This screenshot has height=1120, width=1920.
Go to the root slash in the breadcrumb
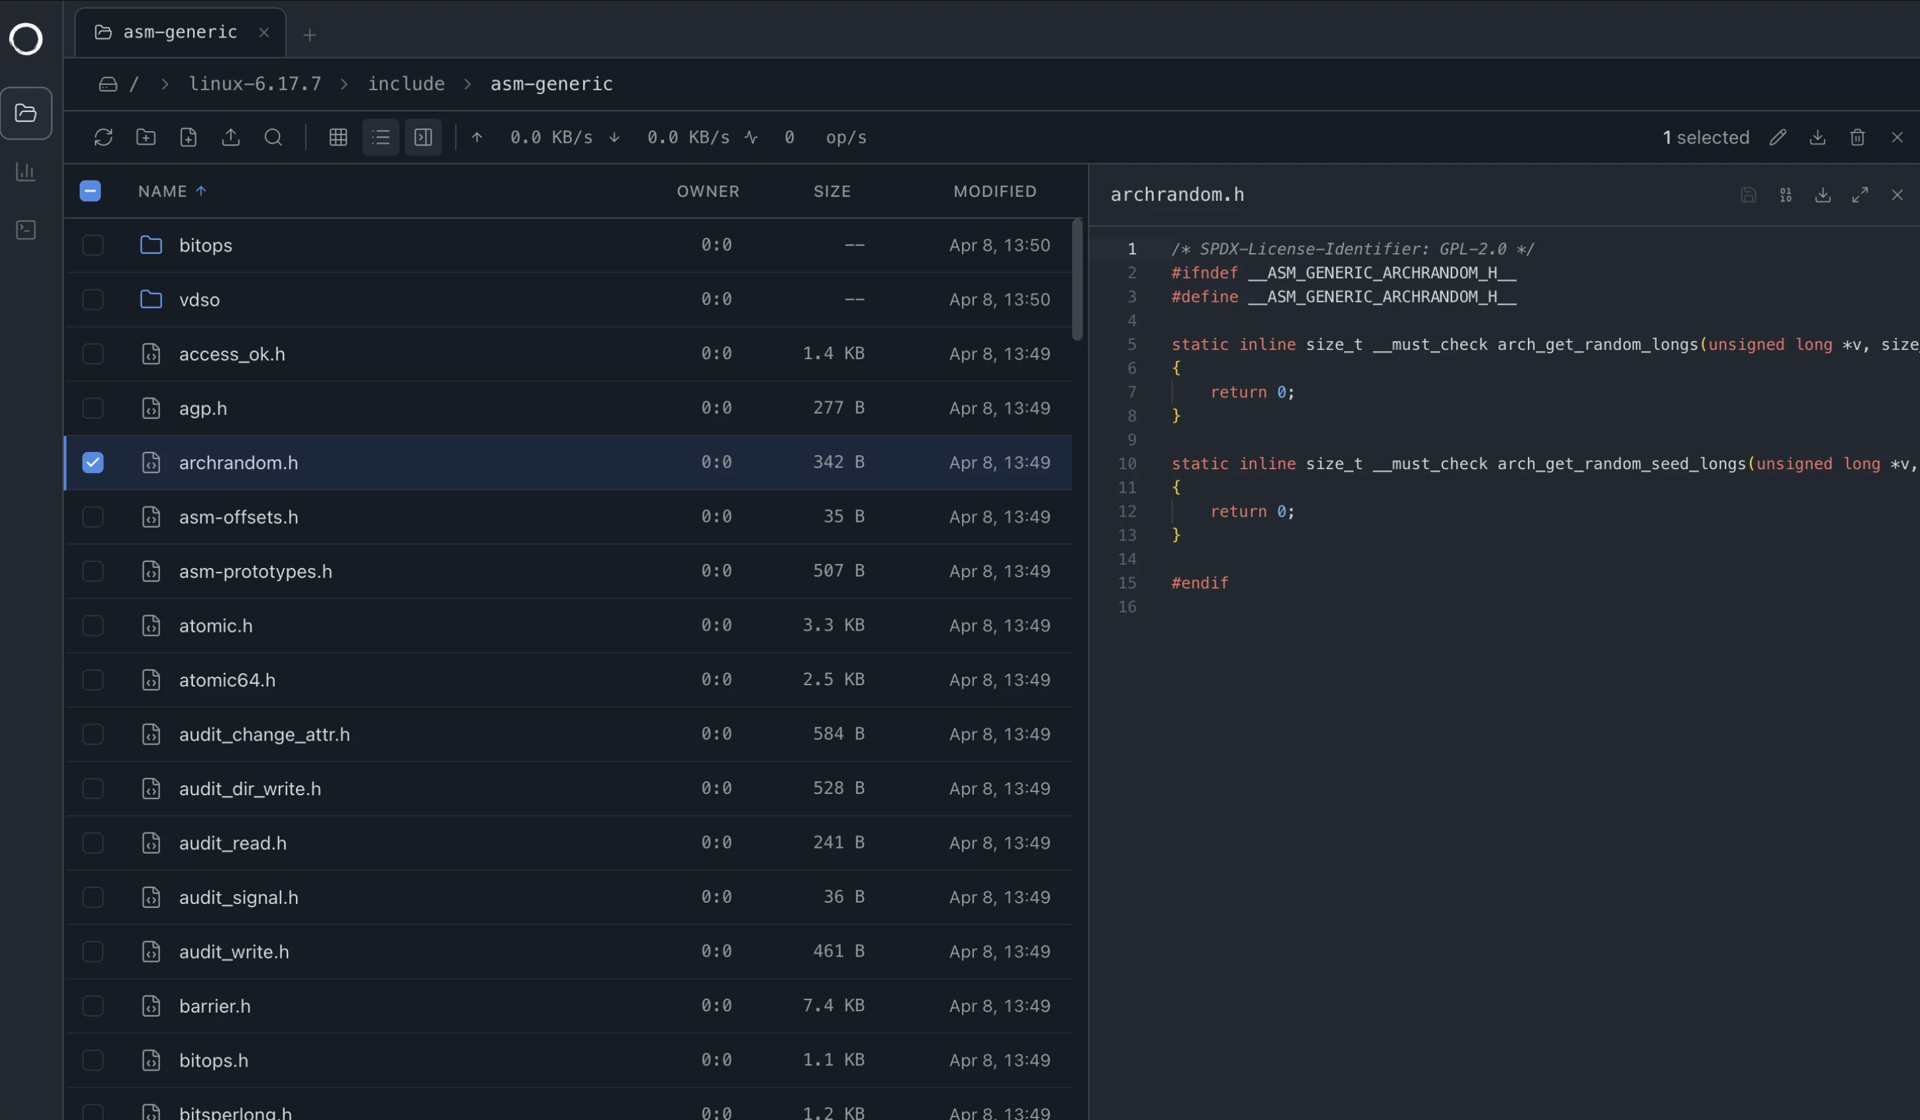tap(134, 84)
